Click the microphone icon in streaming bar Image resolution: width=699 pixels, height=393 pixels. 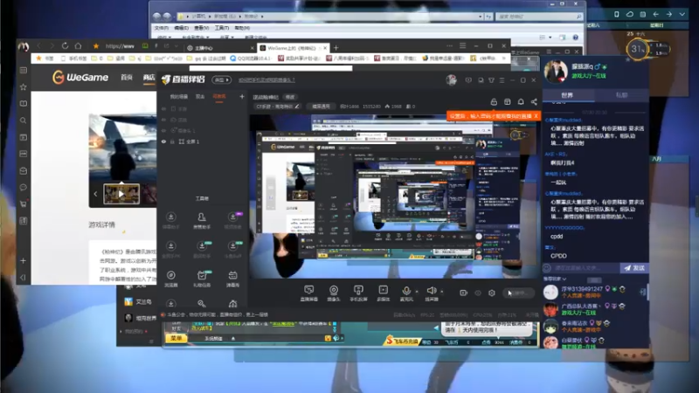click(x=406, y=293)
